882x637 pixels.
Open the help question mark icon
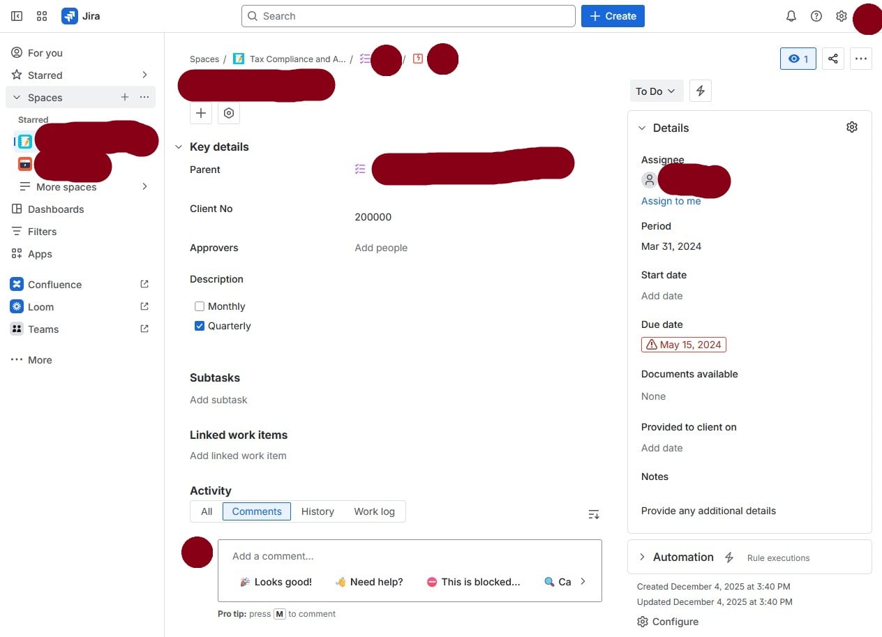pos(816,16)
